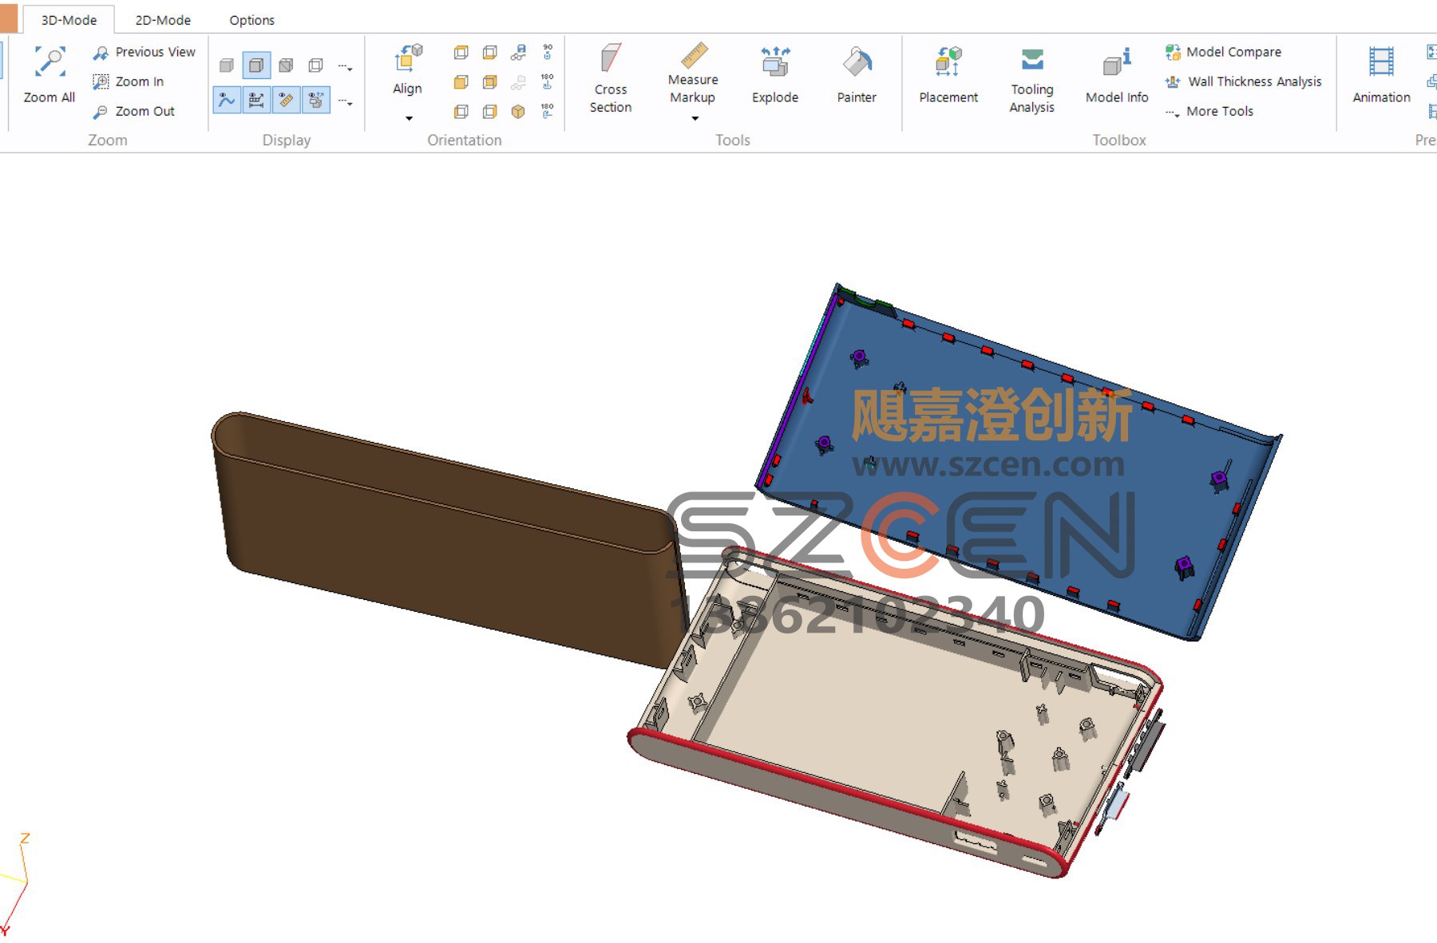Click Zoom Out
Image resolution: width=1437 pixels, height=943 pixels.
click(134, 111)
